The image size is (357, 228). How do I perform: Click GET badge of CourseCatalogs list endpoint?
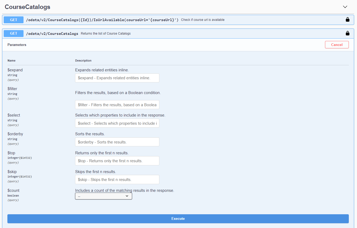(x=13, y=33)
